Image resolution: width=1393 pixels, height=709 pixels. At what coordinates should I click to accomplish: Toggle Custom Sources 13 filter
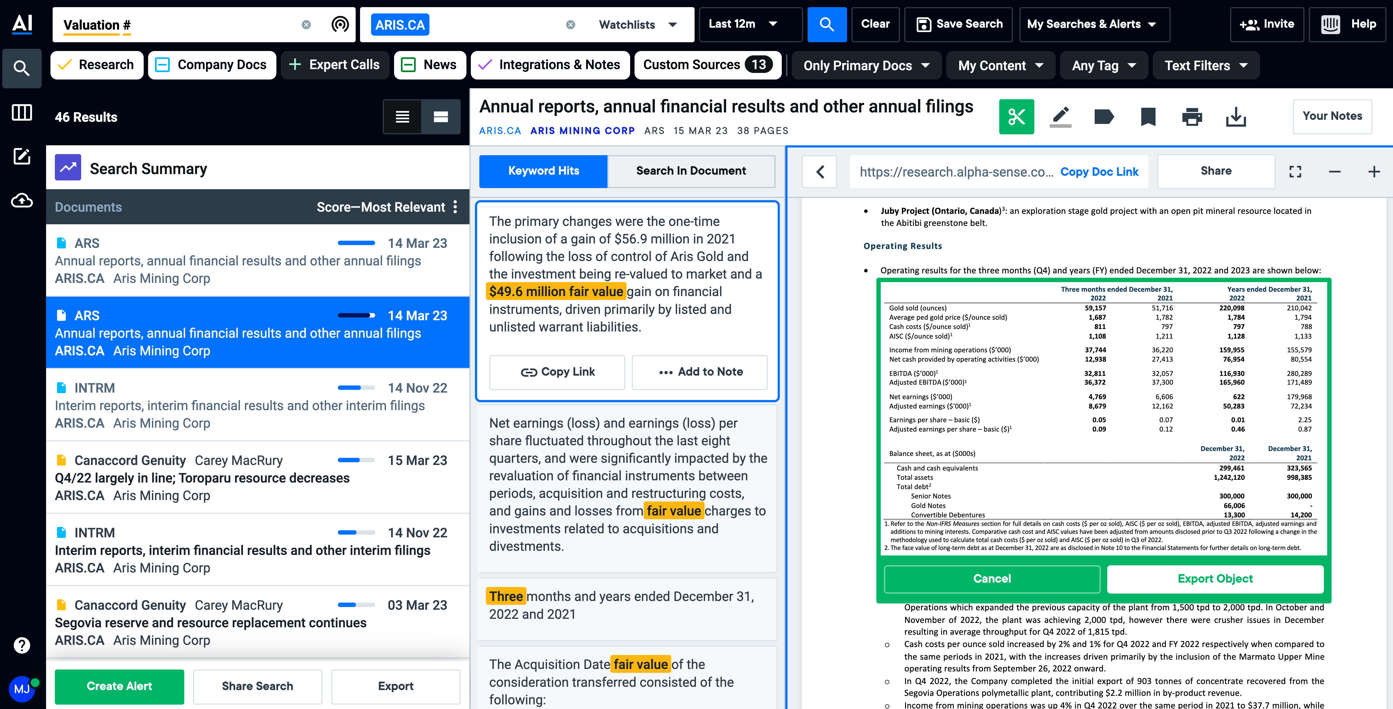click(x=708, y=65)
